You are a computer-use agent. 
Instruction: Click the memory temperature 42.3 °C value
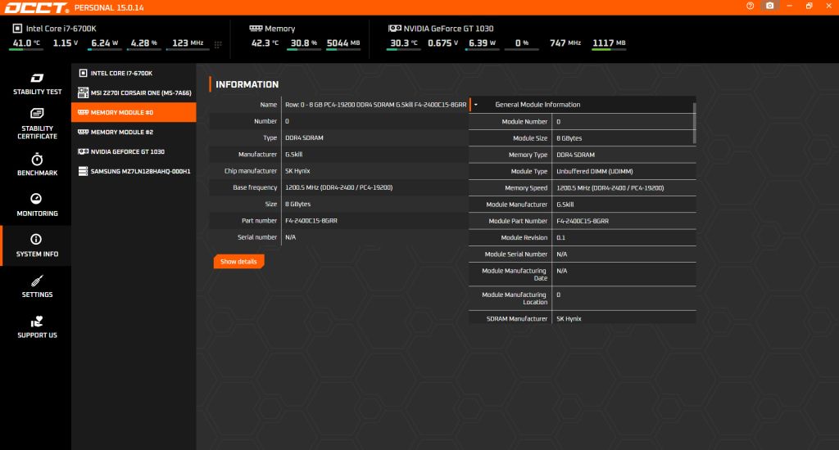click(x=265, y=43)
